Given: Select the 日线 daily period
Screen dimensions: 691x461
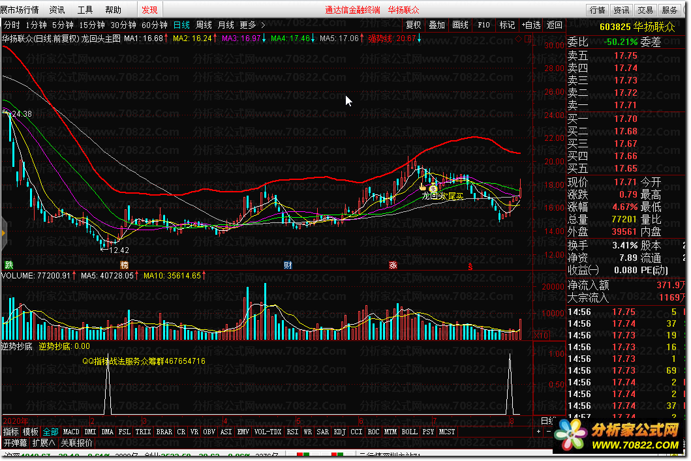Looking at the screenshot, I should pyautogui.click(x=181, y=25).
